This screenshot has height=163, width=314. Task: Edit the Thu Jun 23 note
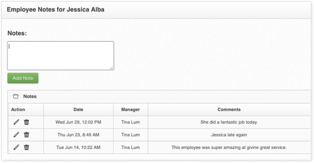tap(16, 135)
